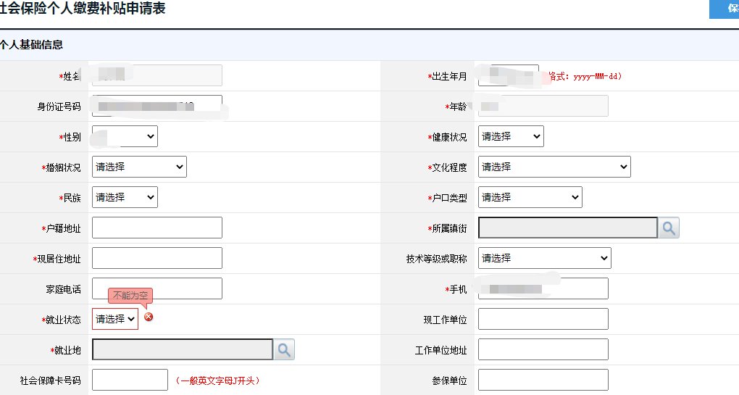Open the 婚姻状况 selection dropdown

(x=139, y=167)
